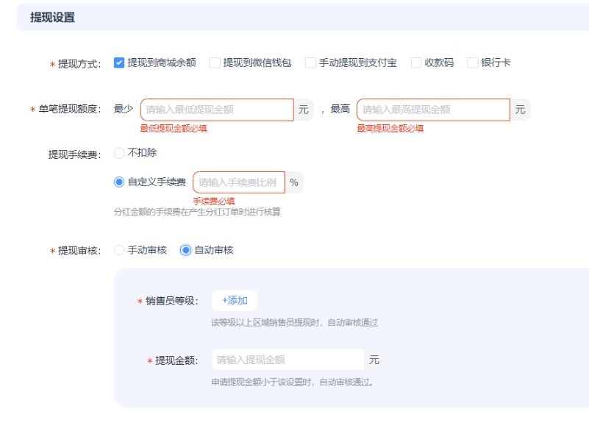Click the 请输入提现金额 input field

tap(288, 360)
